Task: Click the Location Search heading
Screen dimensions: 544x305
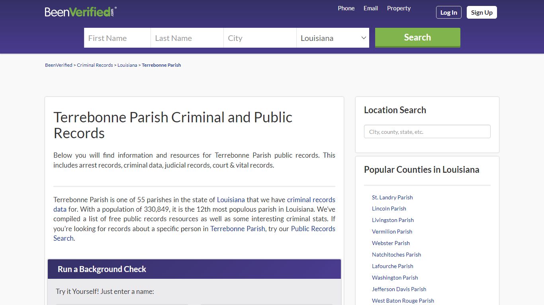Action: 395,110
